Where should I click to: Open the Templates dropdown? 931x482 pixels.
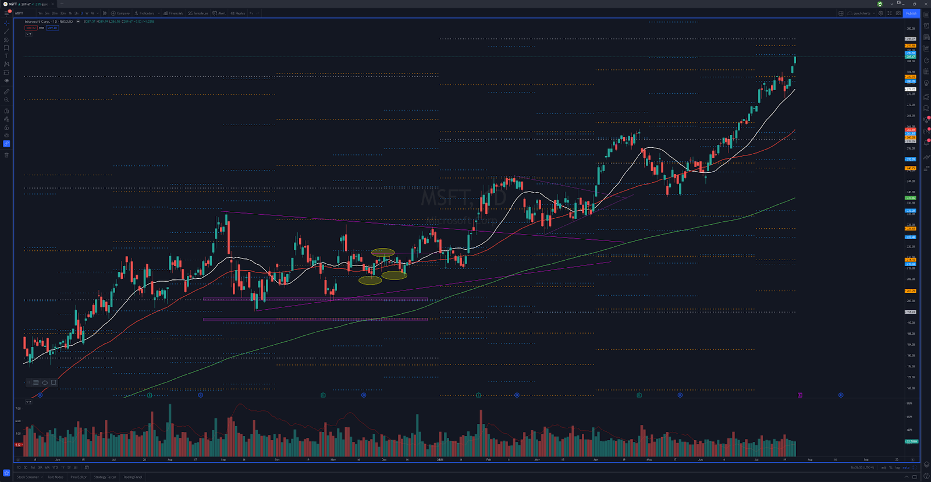click(198, 13)
